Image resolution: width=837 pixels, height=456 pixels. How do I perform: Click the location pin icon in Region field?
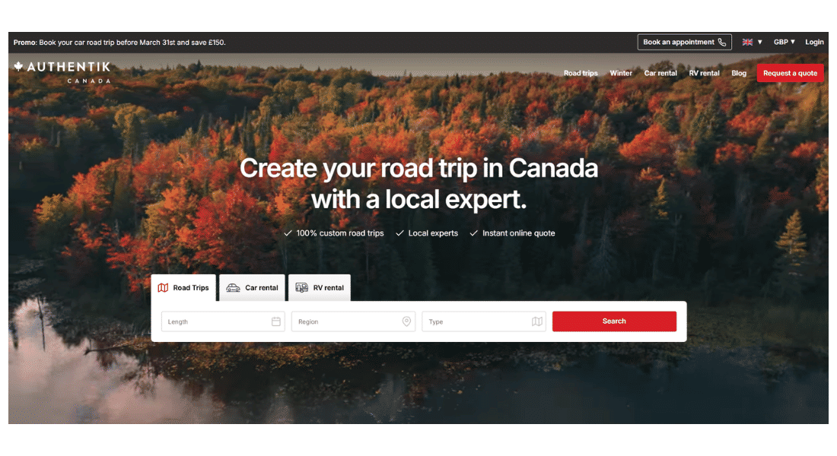(x=406, y=321)
